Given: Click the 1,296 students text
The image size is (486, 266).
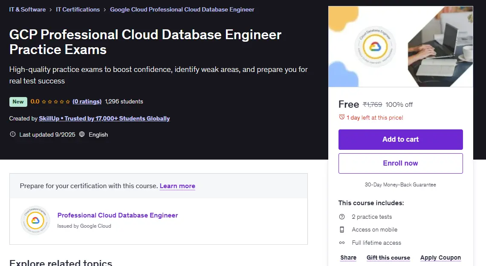Looking at the screenshot, I should tap(124, 101).
